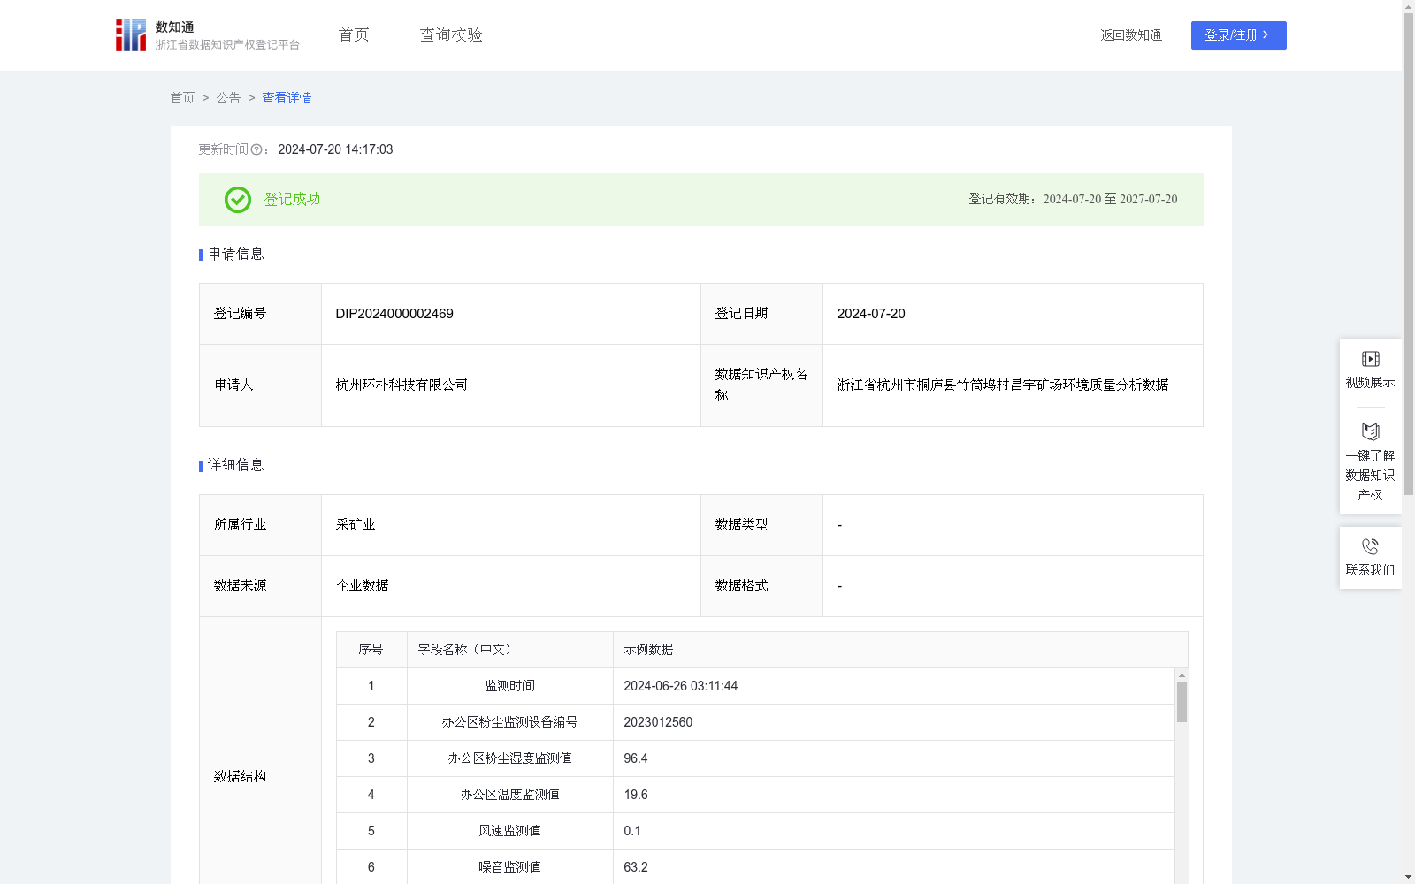Click the applicant 杭州环朴科技有限公司
1415x884 pixels.
coord(402,385)
